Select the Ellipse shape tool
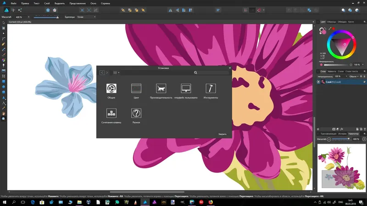Screen dimensions: 367x206 click(x=4, y=87)
